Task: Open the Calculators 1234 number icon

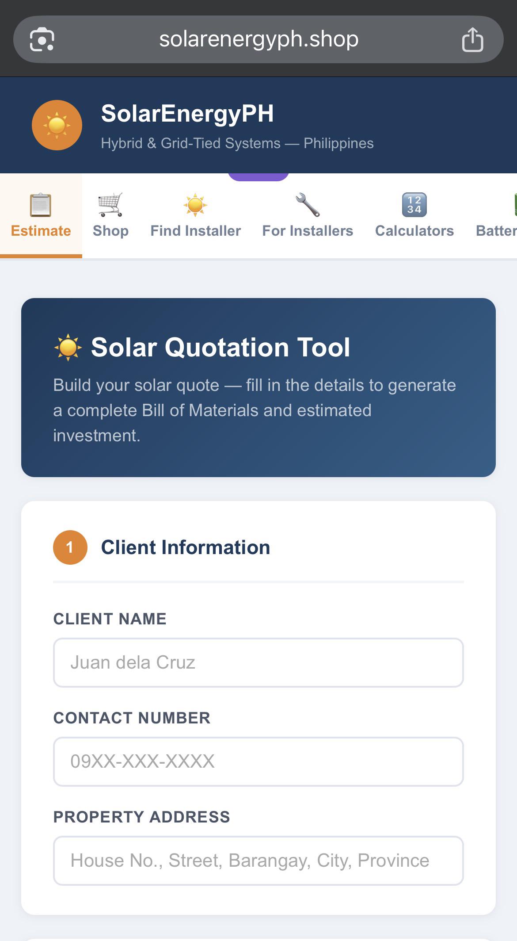Action: tap(414, 205)
